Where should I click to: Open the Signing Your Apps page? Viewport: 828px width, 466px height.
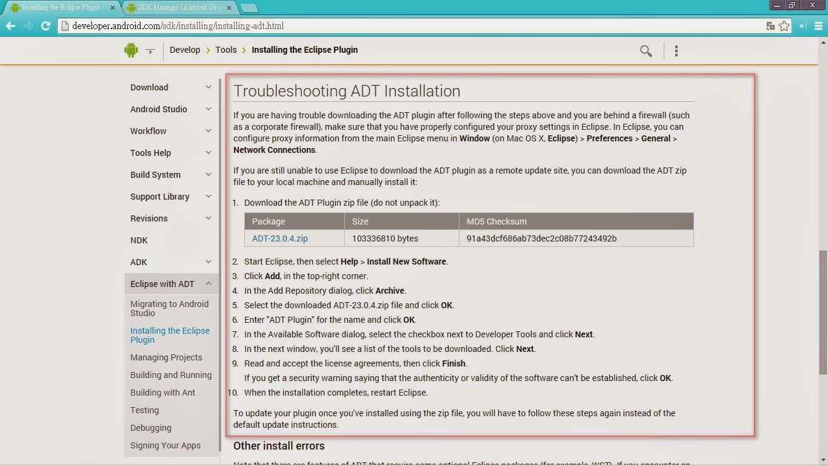tap(165, 445)
